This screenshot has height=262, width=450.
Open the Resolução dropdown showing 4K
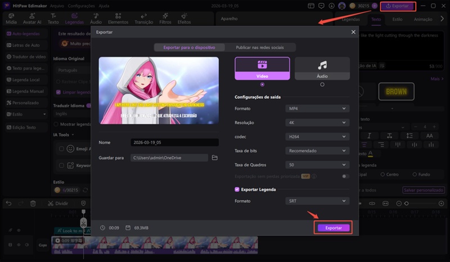pos(317,122)
